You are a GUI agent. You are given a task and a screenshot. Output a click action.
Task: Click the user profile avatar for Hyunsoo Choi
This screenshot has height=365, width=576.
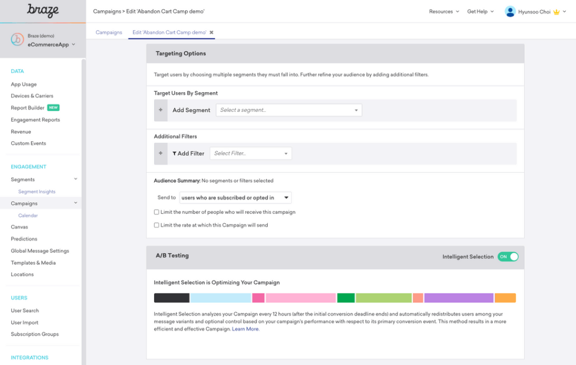510,11
